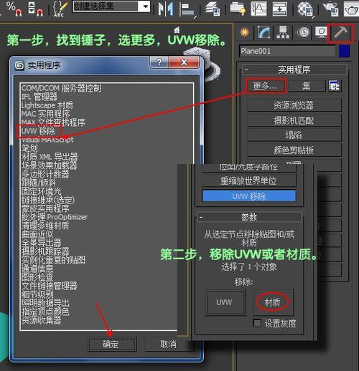
Task: Launch 颜色剪贴板 utility
Action: [294, 150]
